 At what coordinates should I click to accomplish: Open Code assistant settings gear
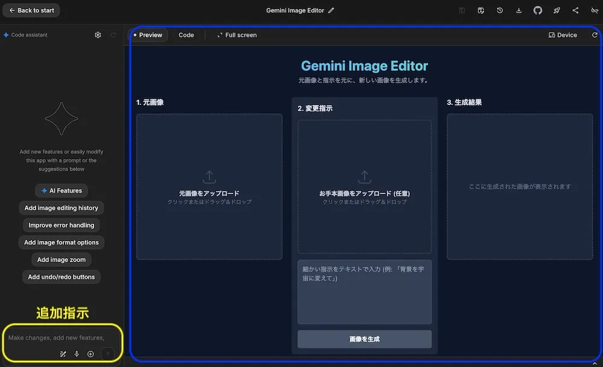[98, 35]
